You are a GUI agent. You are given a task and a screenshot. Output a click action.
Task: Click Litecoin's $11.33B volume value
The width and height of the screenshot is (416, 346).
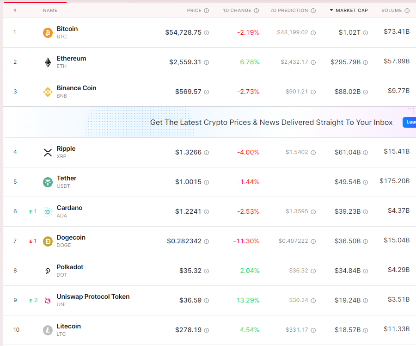click(397, 329)
